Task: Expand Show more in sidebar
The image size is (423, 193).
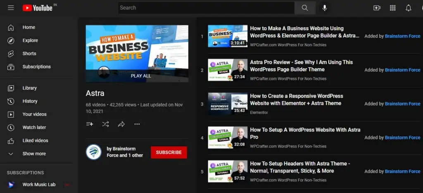Action: click(34, 154)
